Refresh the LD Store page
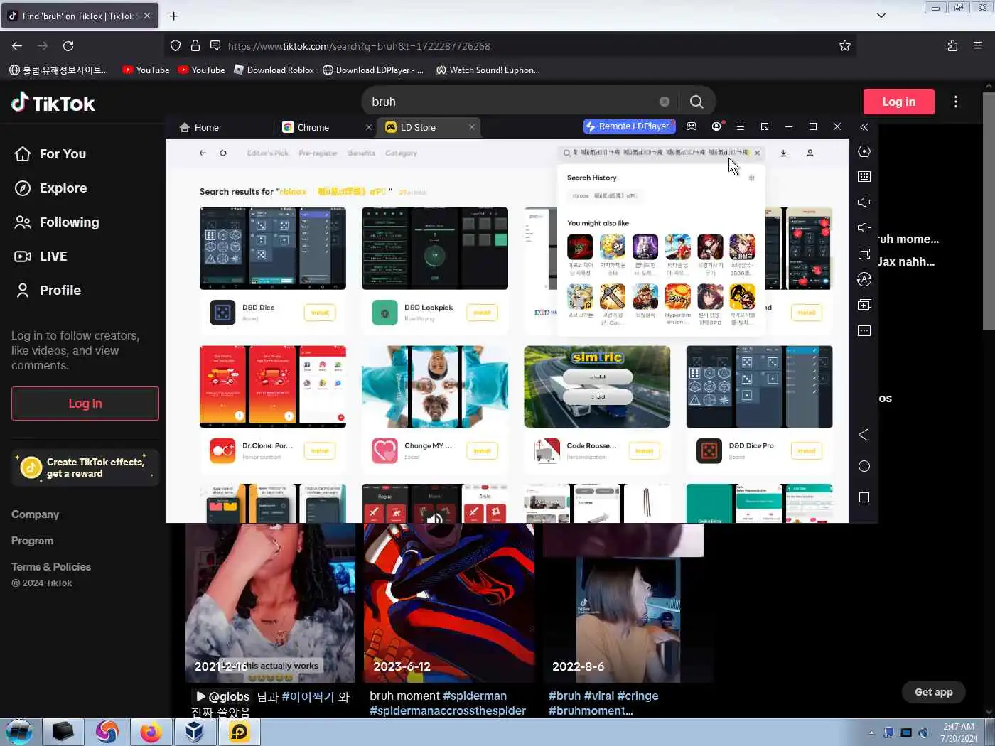Viewport: 995px width, 746px height. [x=223, y=153]
